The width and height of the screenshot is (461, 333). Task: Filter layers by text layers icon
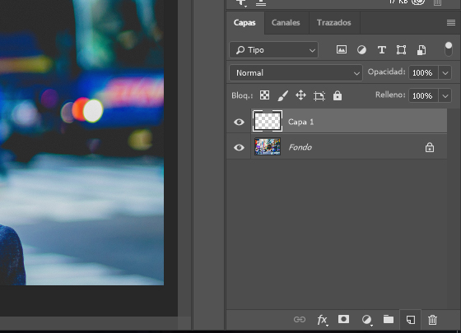coord(382,50)
